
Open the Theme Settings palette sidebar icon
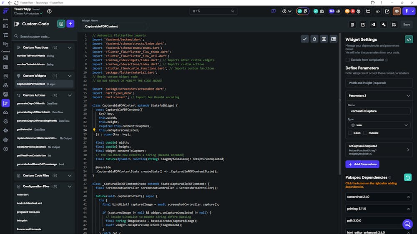tap(5, 140)
